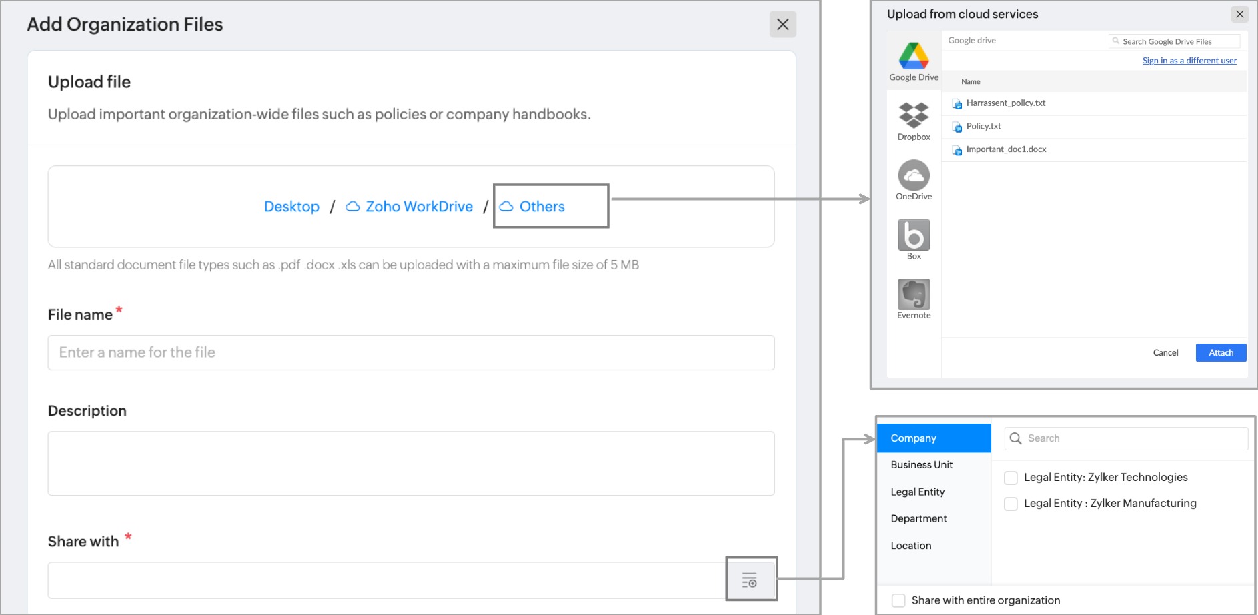Switch to the Company category

point(934,438)
